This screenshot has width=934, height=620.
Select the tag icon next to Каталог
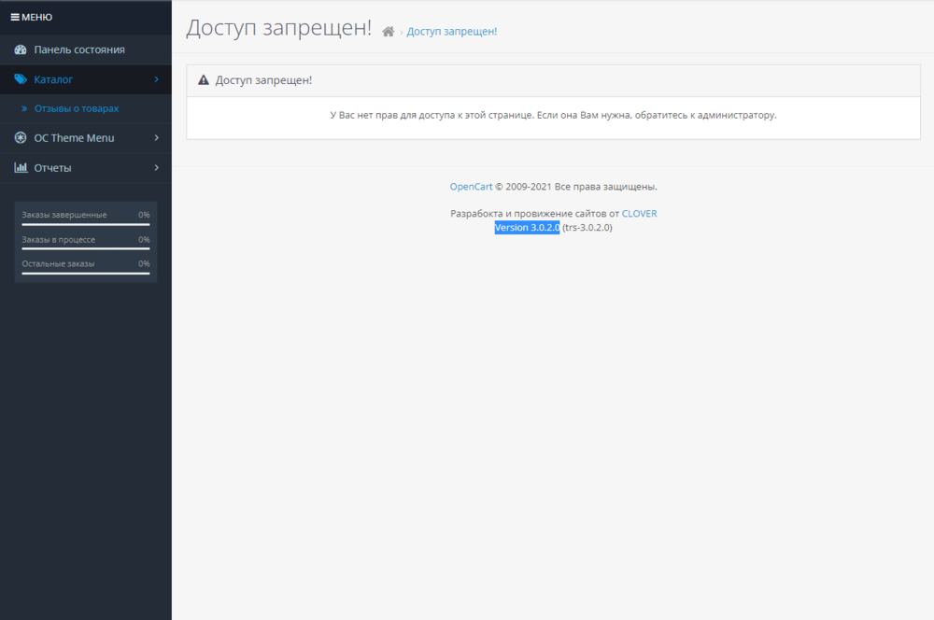(21, 79)
